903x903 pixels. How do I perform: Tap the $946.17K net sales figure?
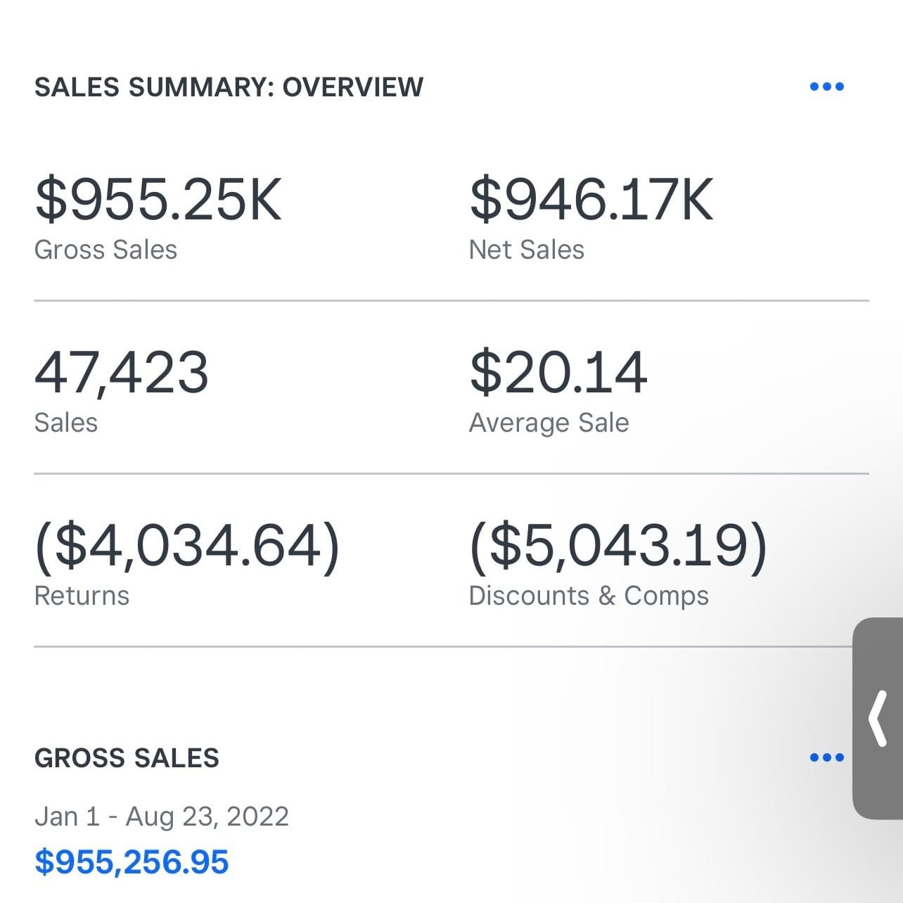(591, 200)
